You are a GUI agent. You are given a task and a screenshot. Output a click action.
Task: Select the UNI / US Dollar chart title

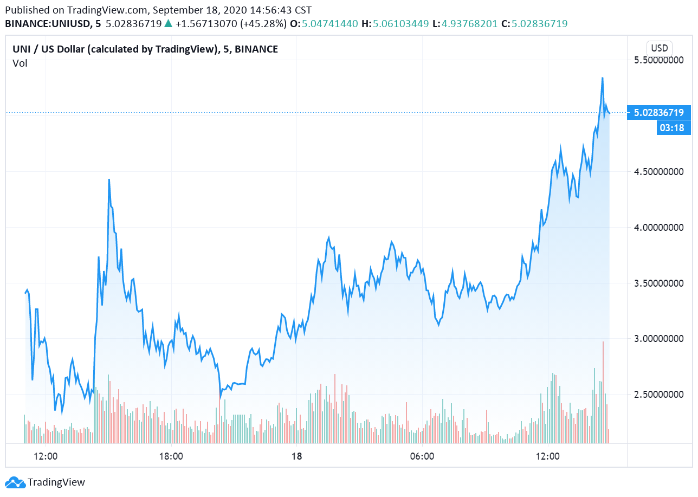tap(145, 49)
